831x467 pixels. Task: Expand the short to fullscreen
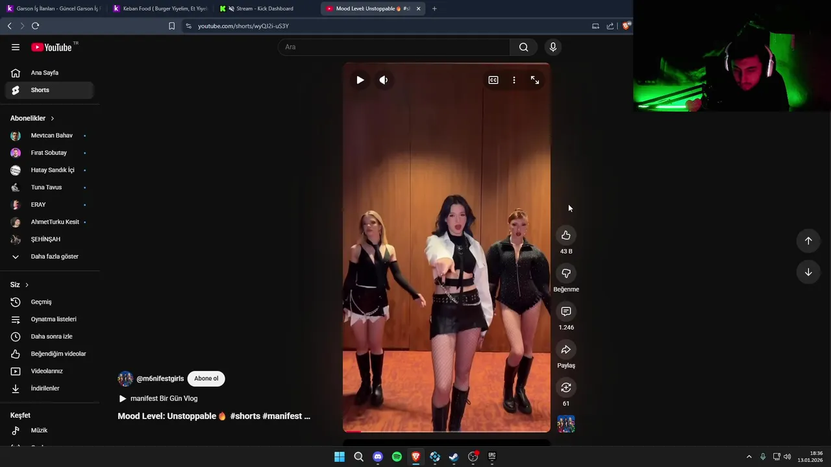click(535, 80)
